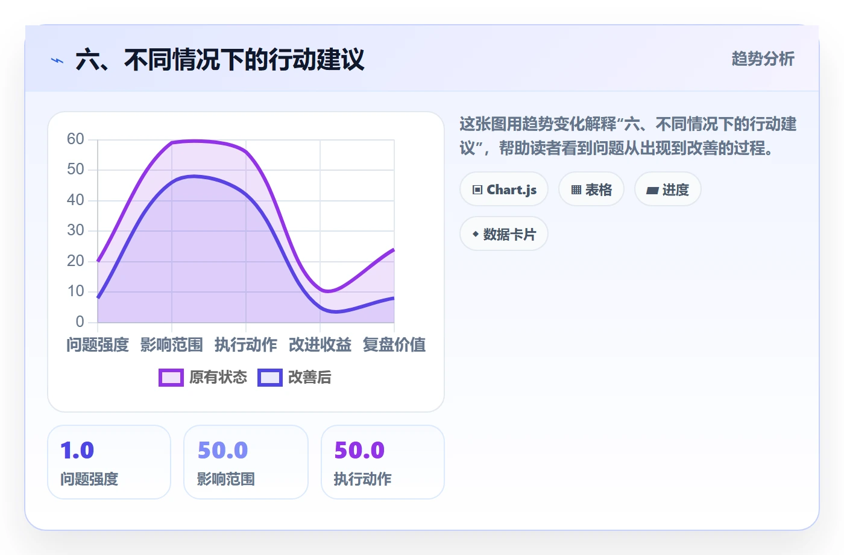Screen dimensions: 844x555
Task: Click the 40 y-axis tick value
Action: coord(75,200)
